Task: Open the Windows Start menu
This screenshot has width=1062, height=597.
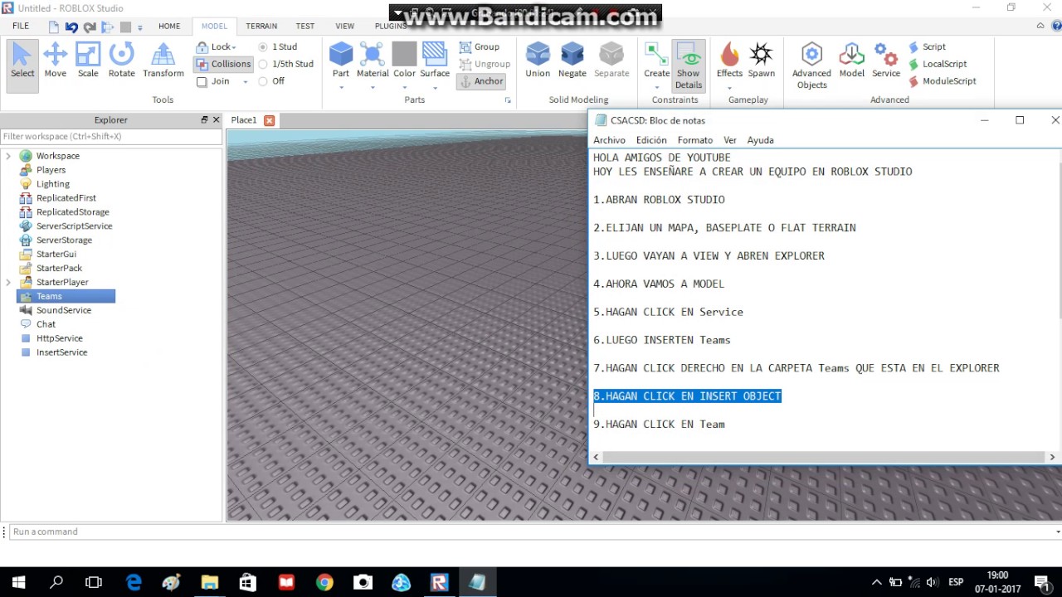Action: [x=18, y=582]
